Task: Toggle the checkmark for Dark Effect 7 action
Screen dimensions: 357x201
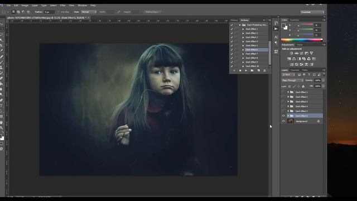Action: click(232, 54)
